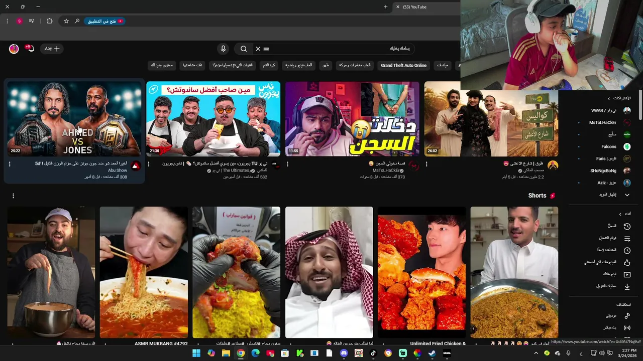Select the Grand Theft Auto Online filter chip
The image size is (643, 361).
[x=403, y=65]
